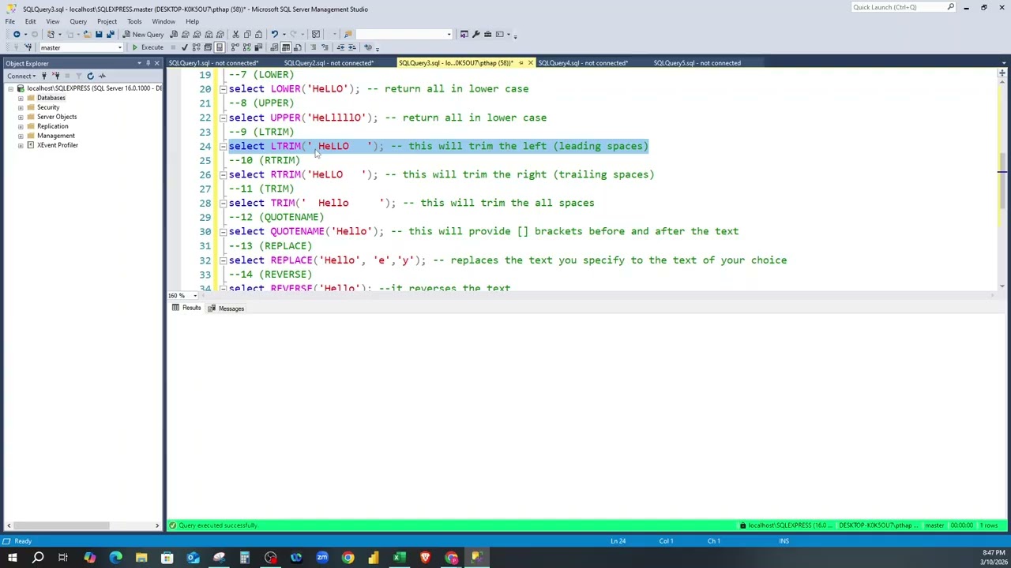Click the Cancel Executing Query stop icon
This screenshot has width=1011, height=568.
(173, 47)
